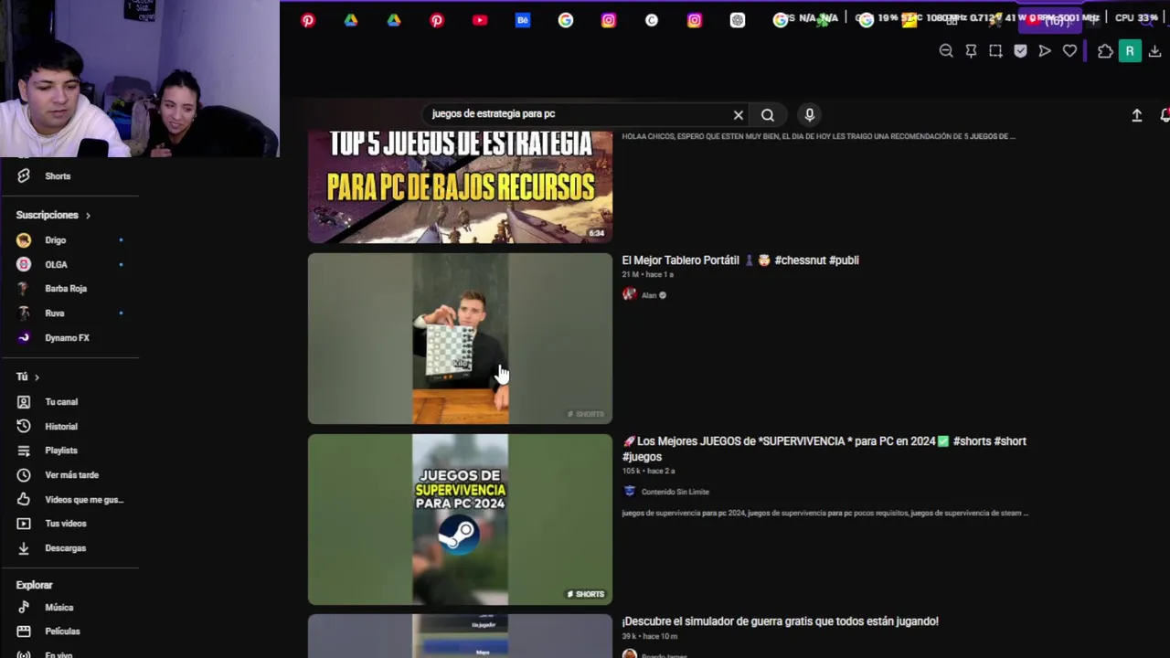Expand the Tú section chevron

click(37, 377)
